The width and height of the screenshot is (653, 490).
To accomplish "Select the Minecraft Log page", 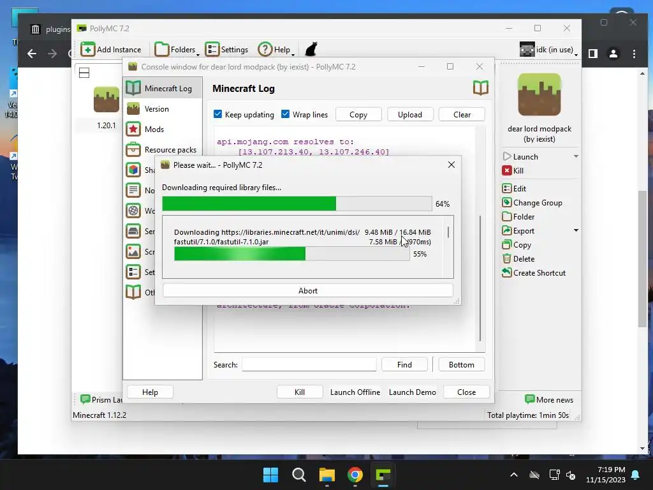I will 163,88.
